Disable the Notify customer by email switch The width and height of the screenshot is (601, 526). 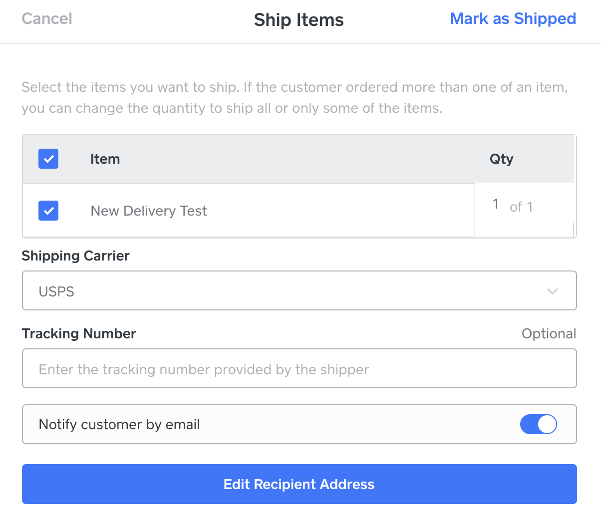click(538, 424)
